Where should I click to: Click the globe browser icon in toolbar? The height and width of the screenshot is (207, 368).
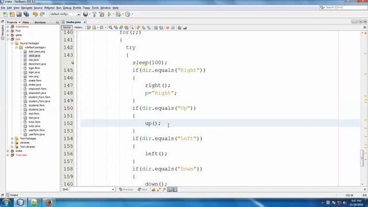click(x=86, y=14)
